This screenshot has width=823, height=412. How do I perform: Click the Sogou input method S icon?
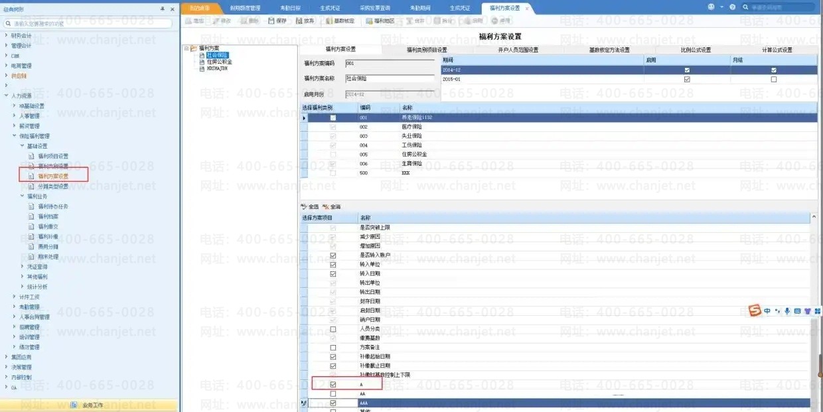coord(754,311)
